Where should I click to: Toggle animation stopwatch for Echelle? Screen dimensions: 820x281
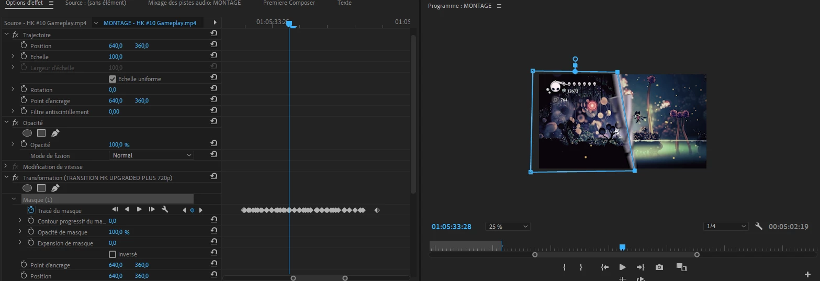click(24, 57)
